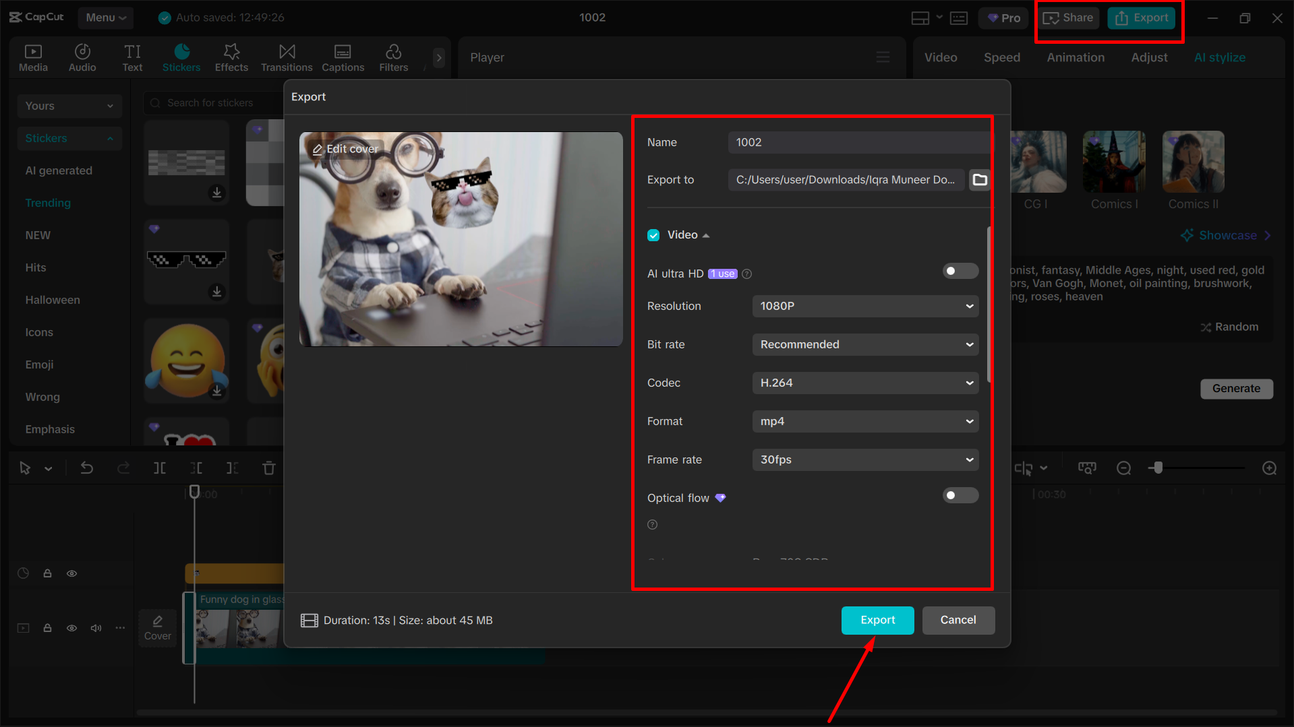Click the Name input field showing 1002

point(857,142)
